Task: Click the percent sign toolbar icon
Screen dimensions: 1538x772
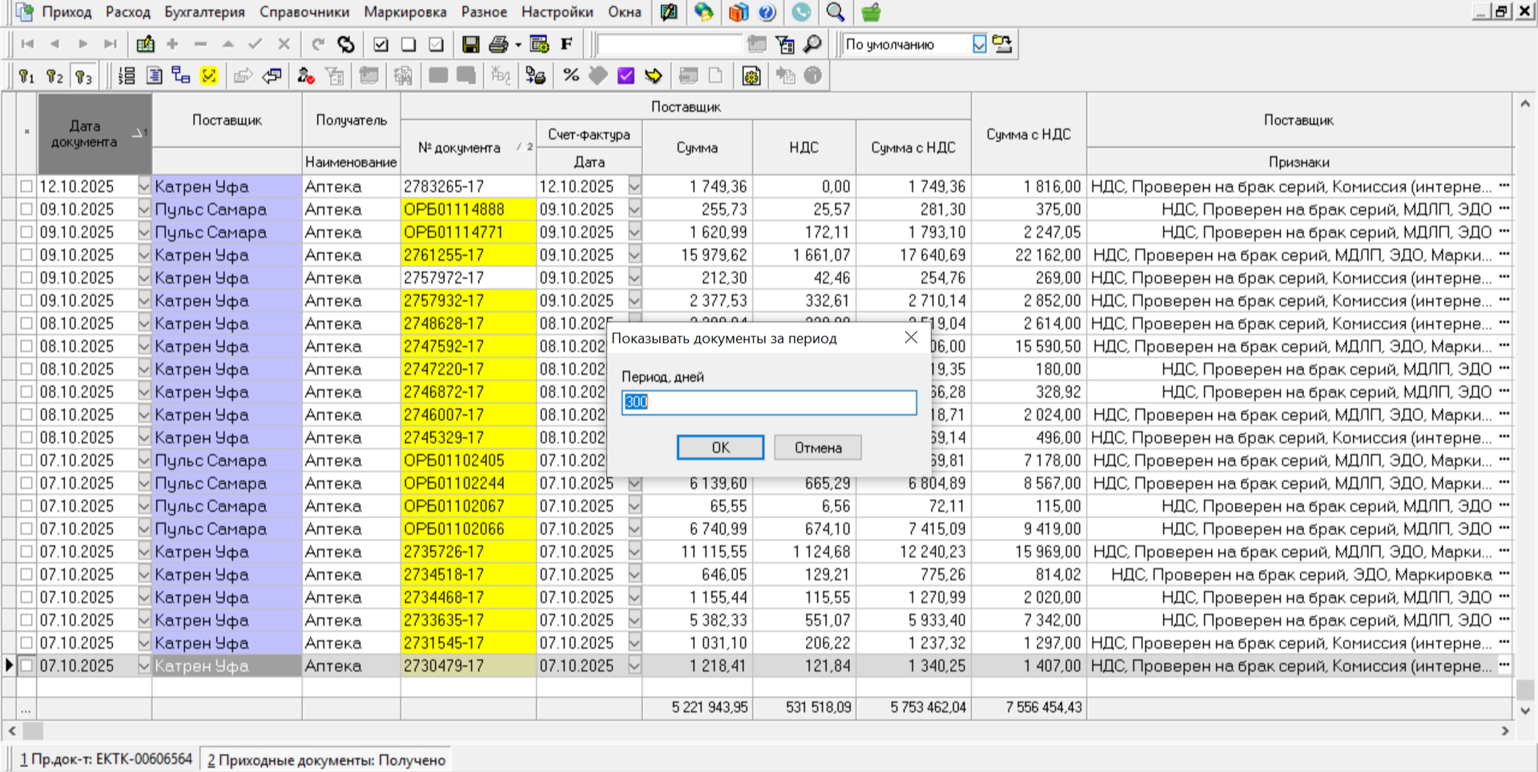Action: (570, 75)
